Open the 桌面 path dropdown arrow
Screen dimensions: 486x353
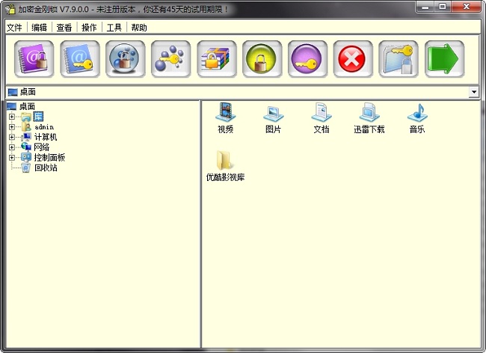coord(473,92)
